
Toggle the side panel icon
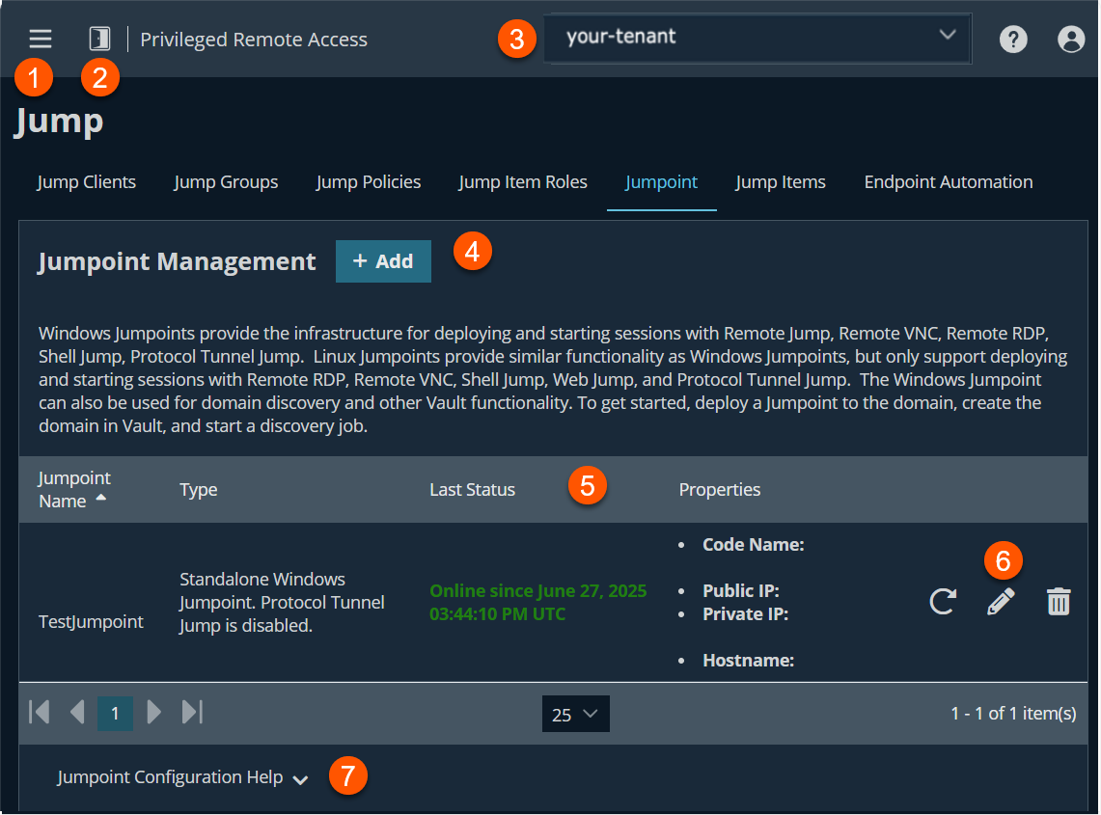(99, 39)
